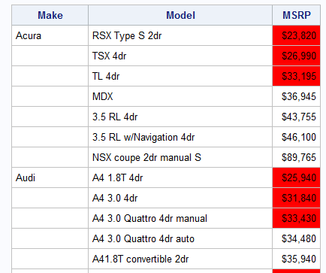Image resolution: width=326 pixels, height=273 pixels.
Task: Click the red $31,840 price cell
Action: tap(297, 198)
